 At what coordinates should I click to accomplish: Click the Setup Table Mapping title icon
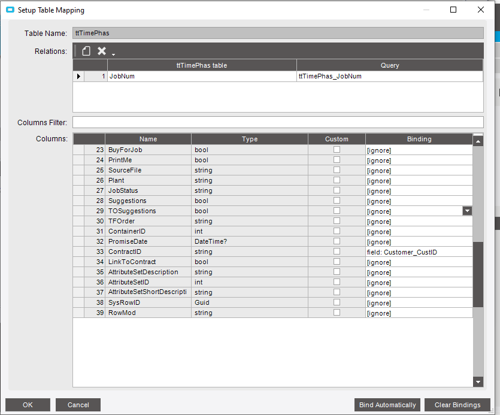point(10,10)
